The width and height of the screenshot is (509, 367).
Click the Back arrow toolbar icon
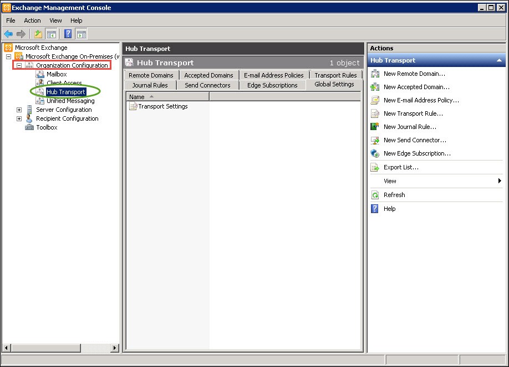(x=8, y=34)
